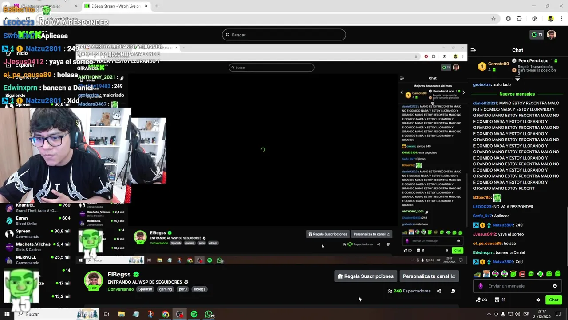Click the share icon beside Espectadores

click(x=439, y=291)
